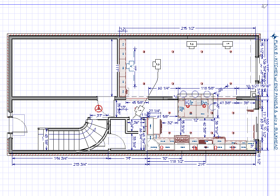This screenshot has width=280, height=196.
Task: Select camera callout number 2 near top wall
Action: click(x=191, y=44)
